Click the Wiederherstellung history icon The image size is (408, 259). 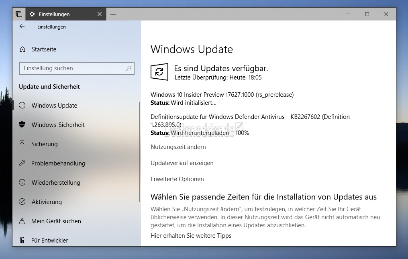(x=22, y=182)
